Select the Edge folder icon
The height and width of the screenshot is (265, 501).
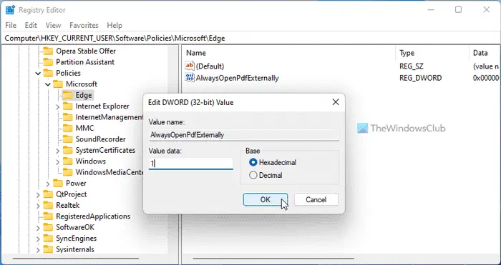point(67,95)
